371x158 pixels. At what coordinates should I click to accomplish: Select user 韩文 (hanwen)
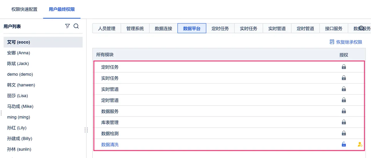(x=43, y=85)
